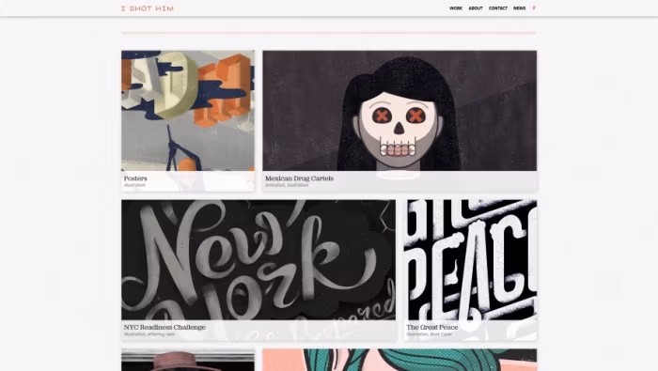Image resolution: width=658 pixels, height=371 pixels.
Task: Open the ABOUT page
Action: (476, 8)
